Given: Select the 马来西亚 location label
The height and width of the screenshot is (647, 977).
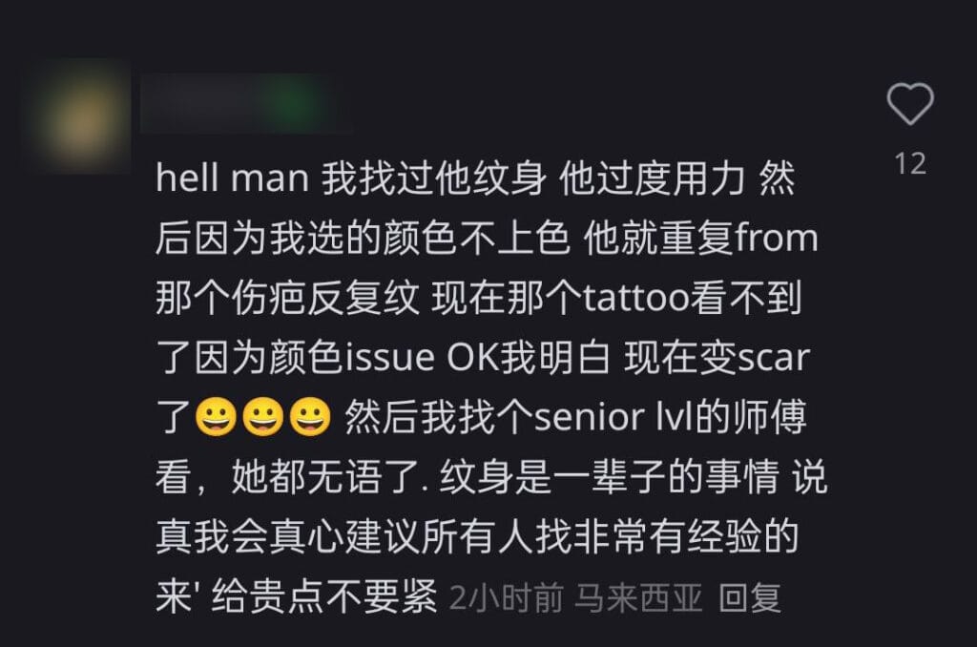Looking at the screenshot, I should point(638,597).
